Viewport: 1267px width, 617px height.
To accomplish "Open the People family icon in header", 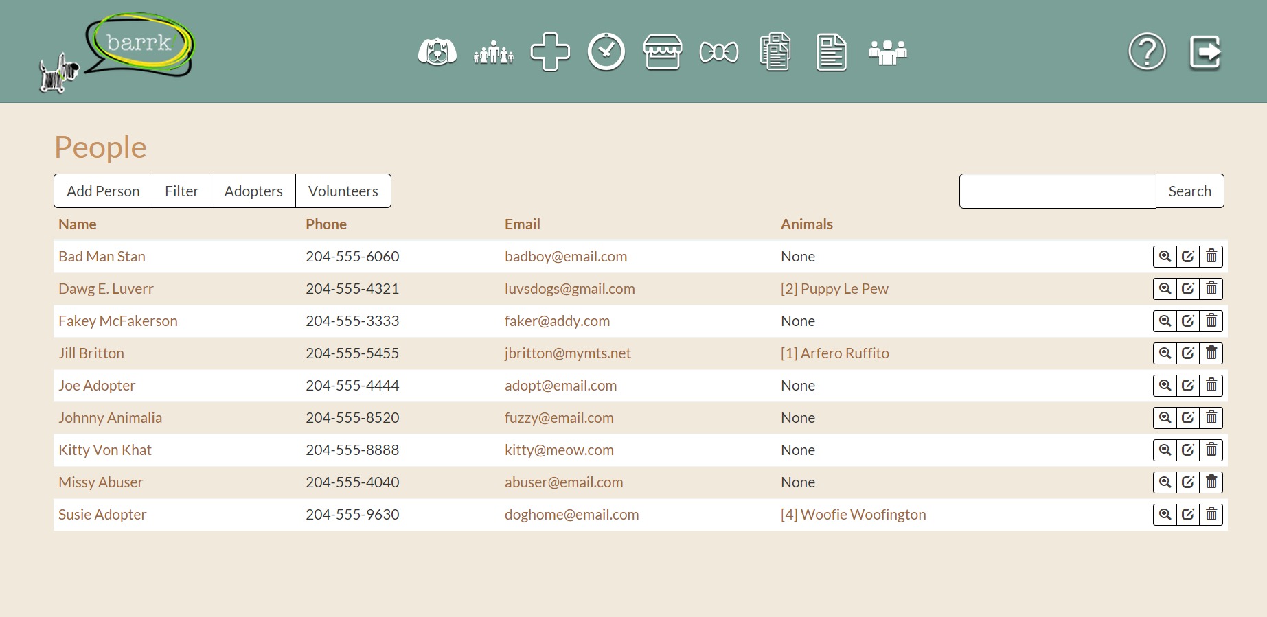I will click(494, 52).
